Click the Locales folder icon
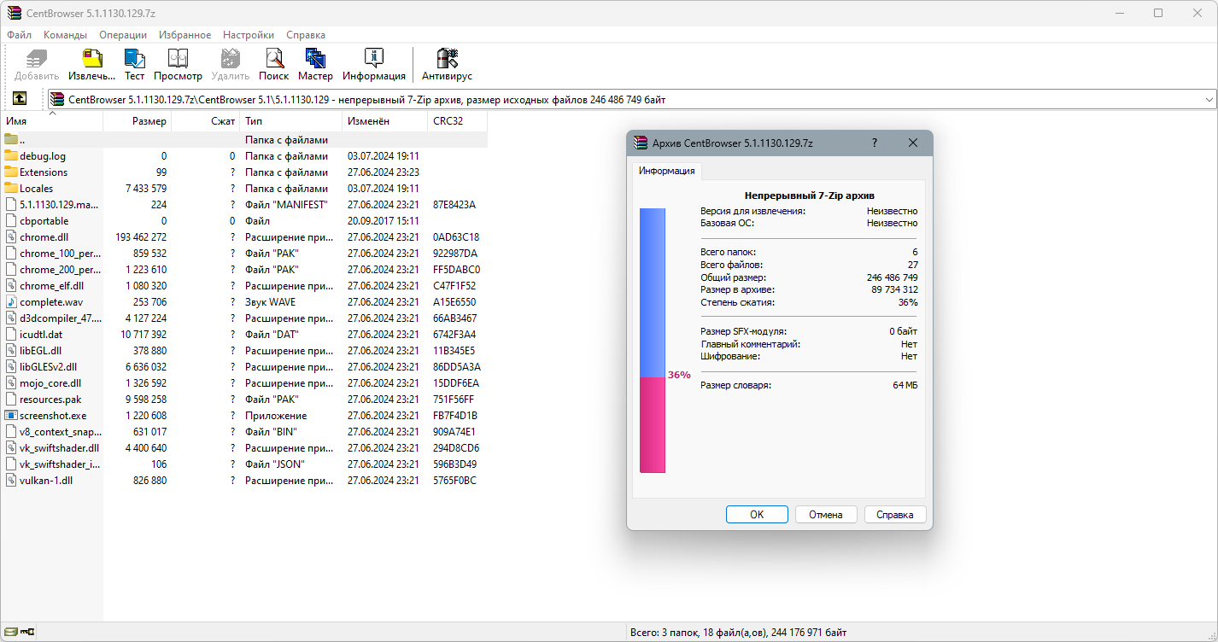This screenshot has height=642, width=1218. (x=11, y=188)
